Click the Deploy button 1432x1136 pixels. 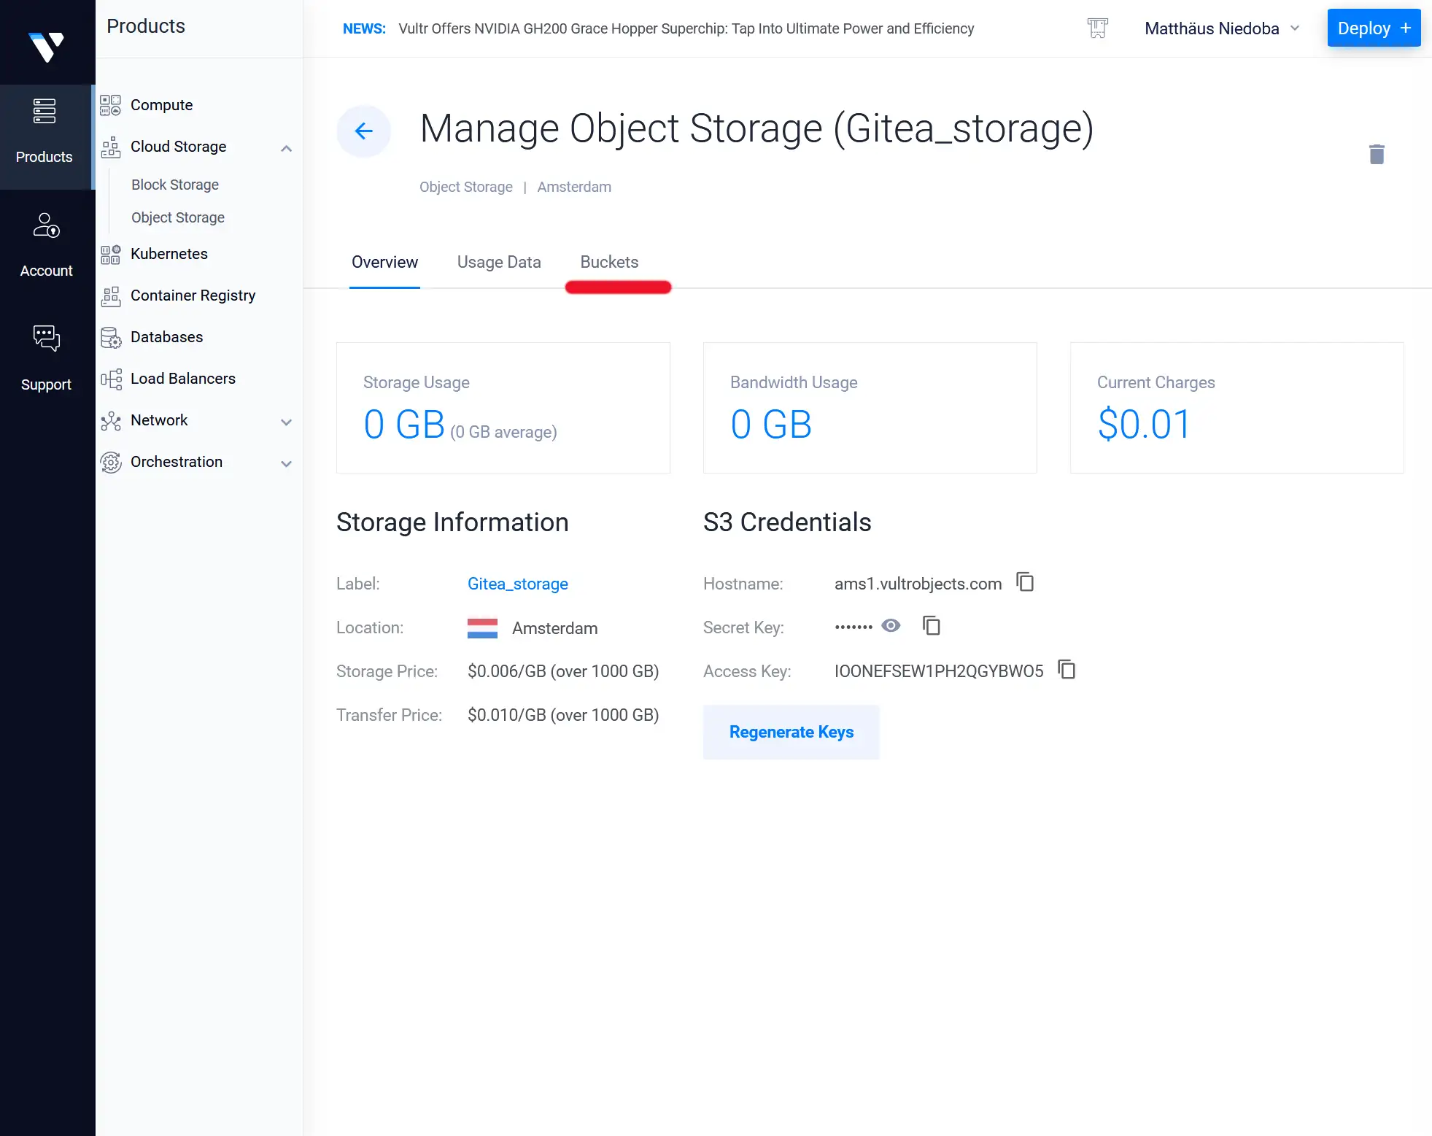1374,28
